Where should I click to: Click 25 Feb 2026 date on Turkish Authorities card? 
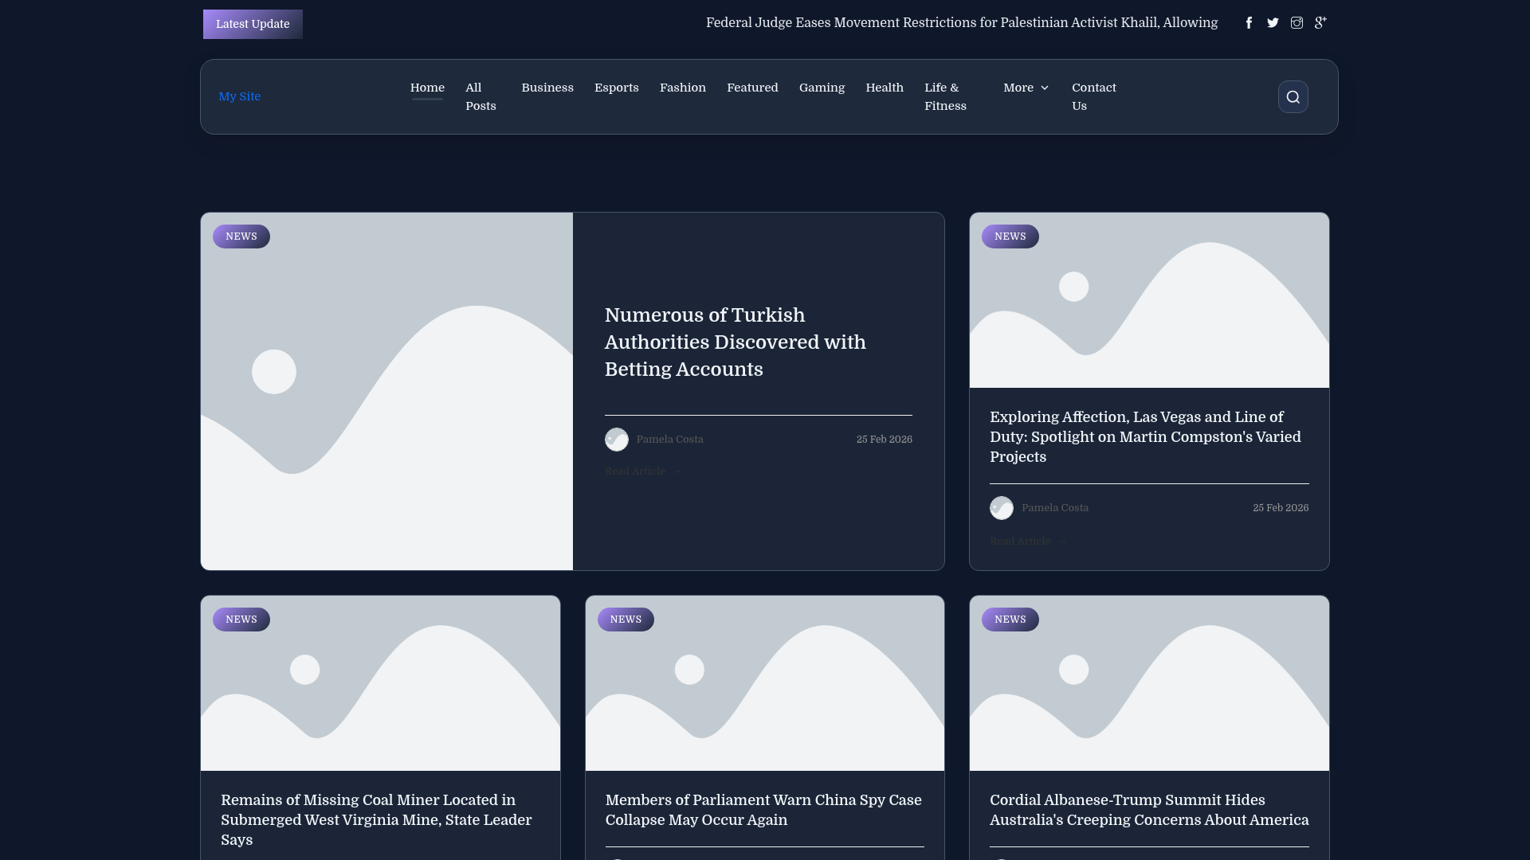point(884,440)
